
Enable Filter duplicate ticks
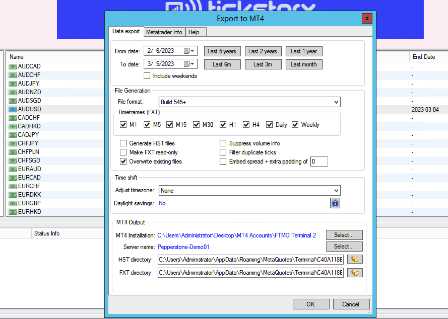[x=223, y=152]
